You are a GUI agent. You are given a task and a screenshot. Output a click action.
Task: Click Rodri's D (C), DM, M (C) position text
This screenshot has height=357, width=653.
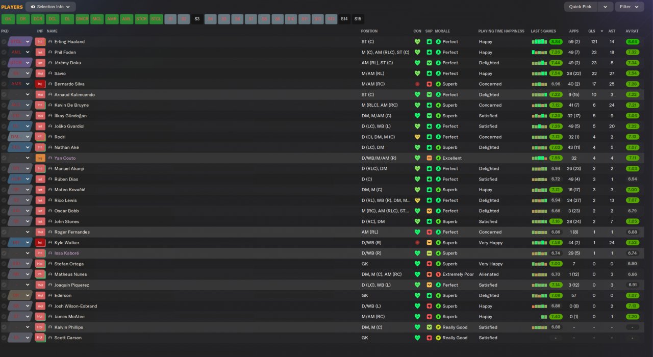pyautogui.click(x=378, y=137)
